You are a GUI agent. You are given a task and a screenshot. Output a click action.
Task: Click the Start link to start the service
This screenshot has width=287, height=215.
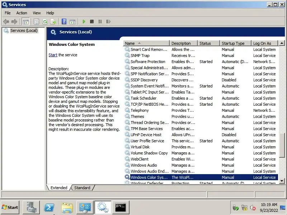(x=53, y=55)
